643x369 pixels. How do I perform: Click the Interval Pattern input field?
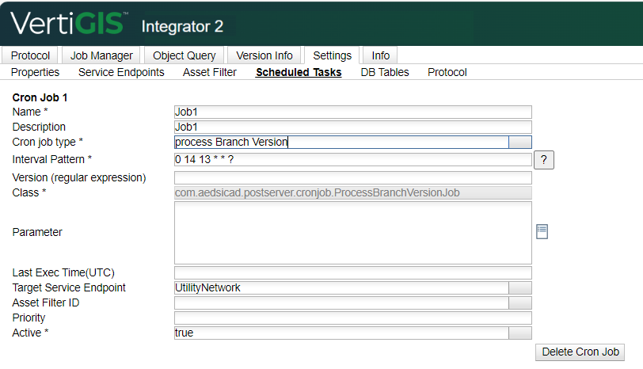pyautogui.click(x=352, y=159)
